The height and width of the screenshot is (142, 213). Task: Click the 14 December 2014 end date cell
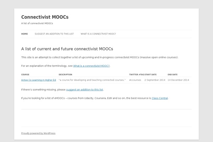click(x=178, y=80)
